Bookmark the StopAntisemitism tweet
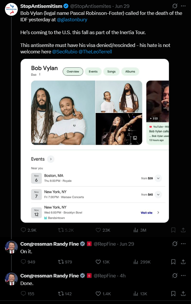Viewport: 191px width, 304px height. [173, 230]
